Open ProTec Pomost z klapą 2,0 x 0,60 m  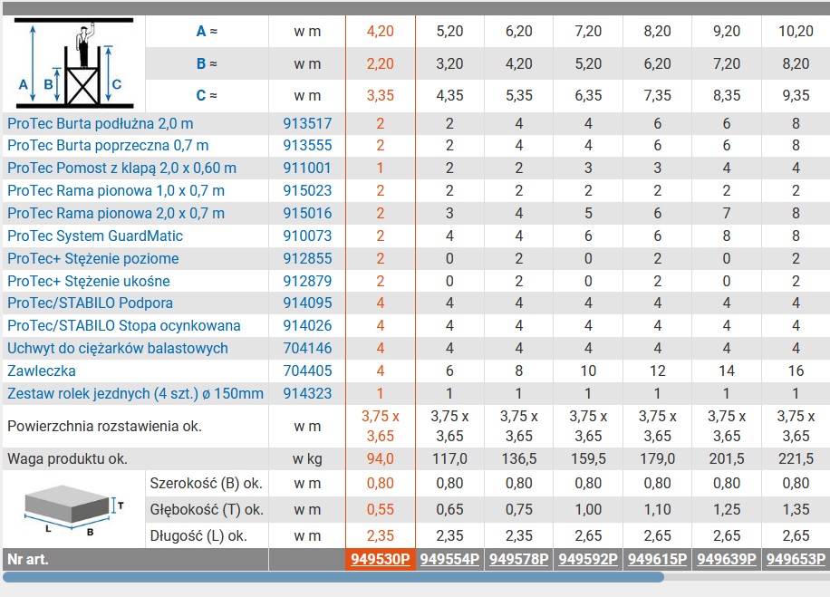pyautogui.click(x=121, y=169)
